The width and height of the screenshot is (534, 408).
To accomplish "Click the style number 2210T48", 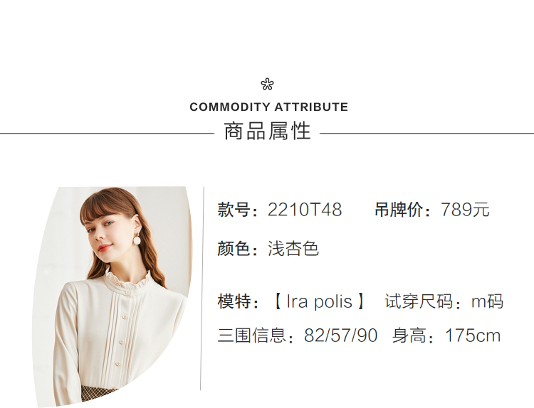I will (305, 210).
